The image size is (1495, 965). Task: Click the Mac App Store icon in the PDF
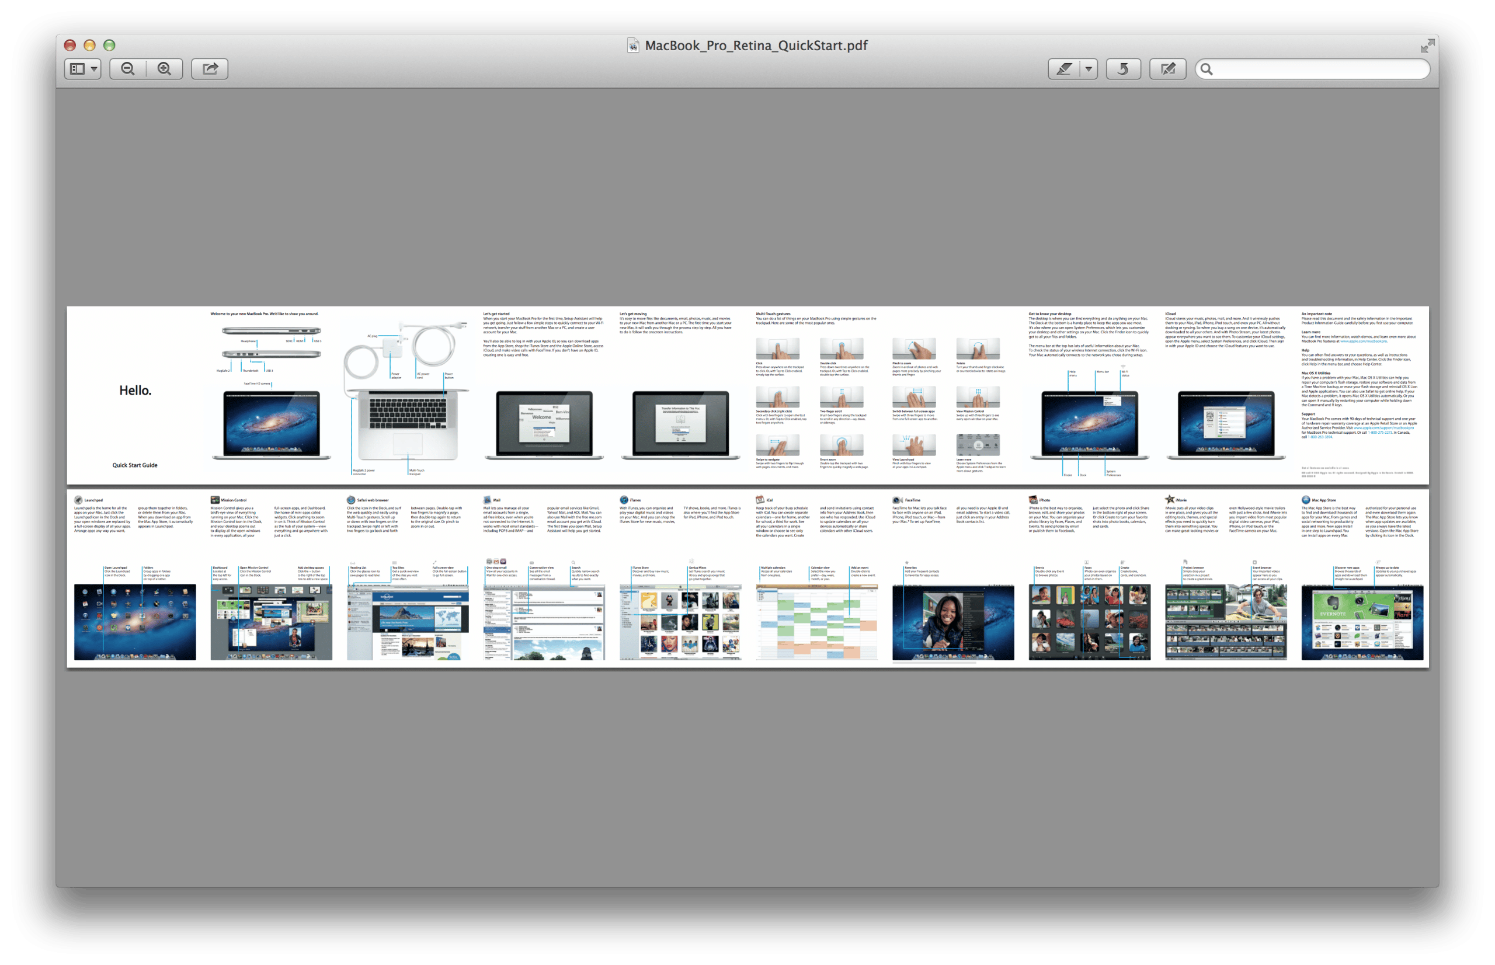(1306, 500)
